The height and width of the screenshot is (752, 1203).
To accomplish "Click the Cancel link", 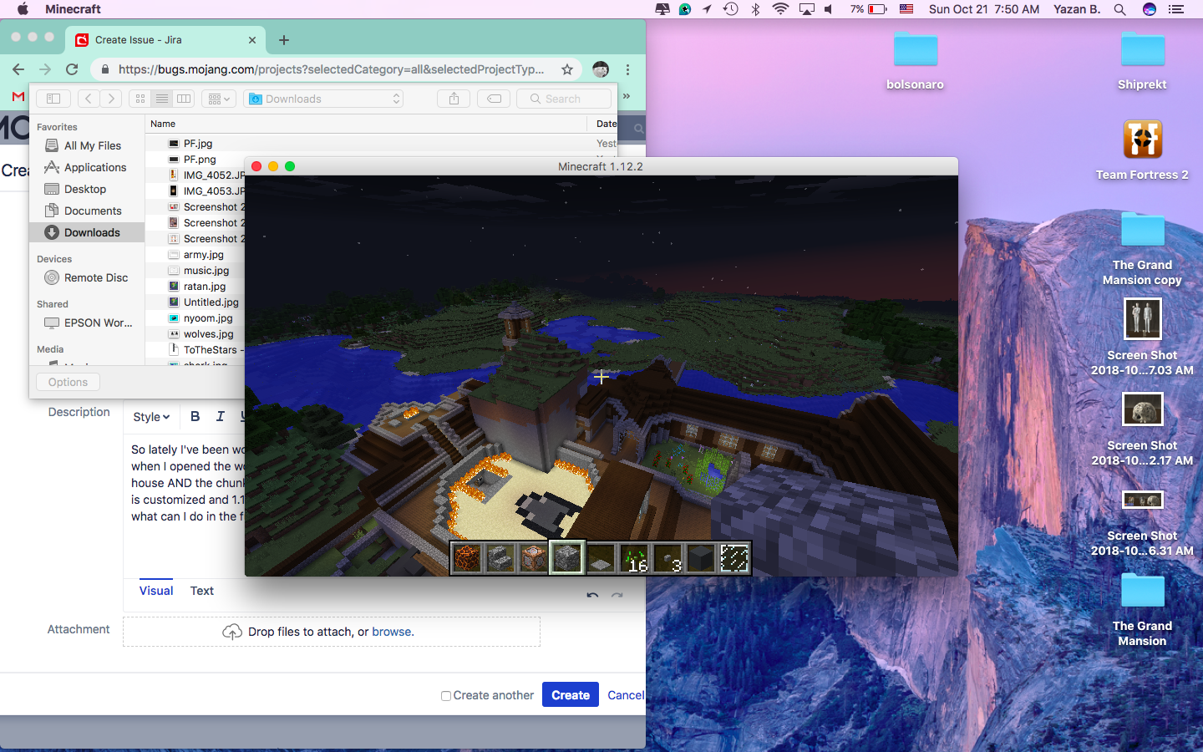I will pyautogui.click(x=626, y=695).
